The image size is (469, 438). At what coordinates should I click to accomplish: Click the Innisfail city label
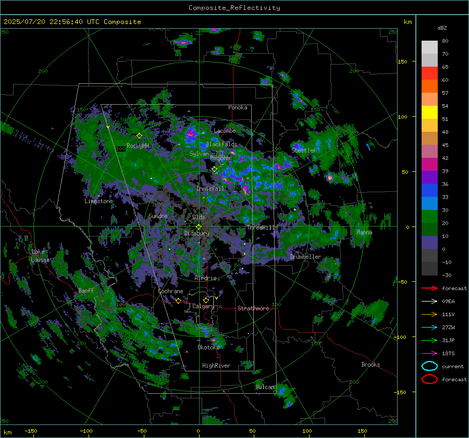pos(210,189)
